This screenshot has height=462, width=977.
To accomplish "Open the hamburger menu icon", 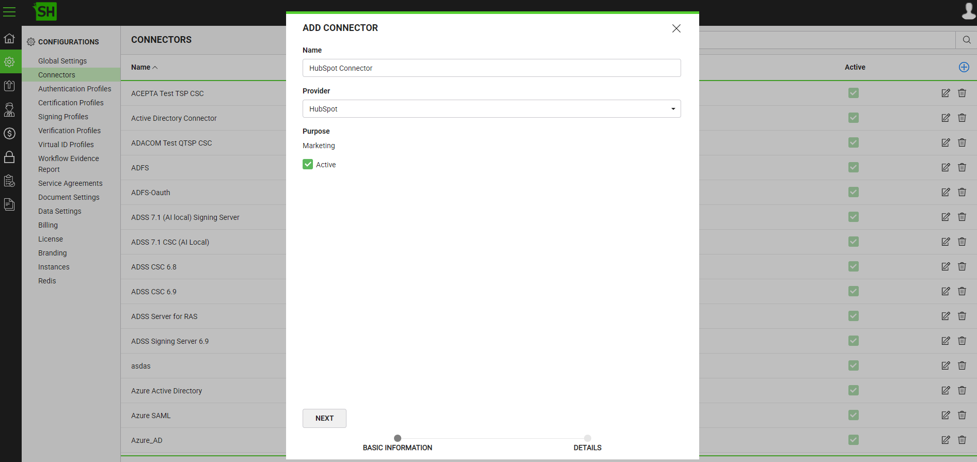I will point(9,12).
